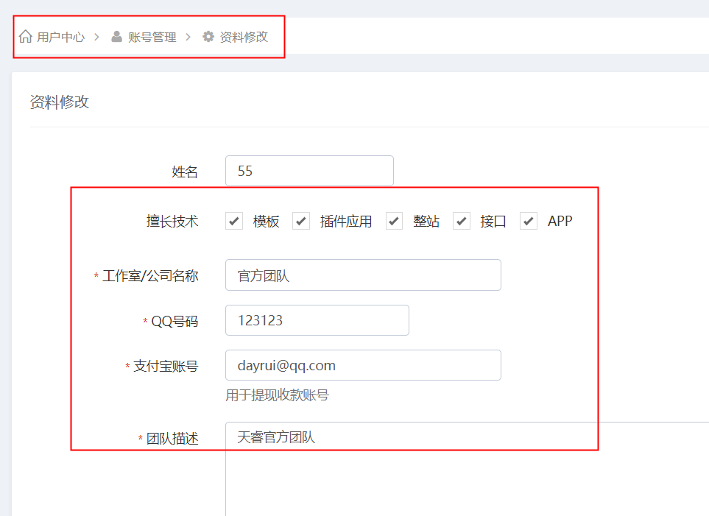Click the gear icon beside 资料修改
The width and height of the screenshot is (709, 516).
coord(208,37)
